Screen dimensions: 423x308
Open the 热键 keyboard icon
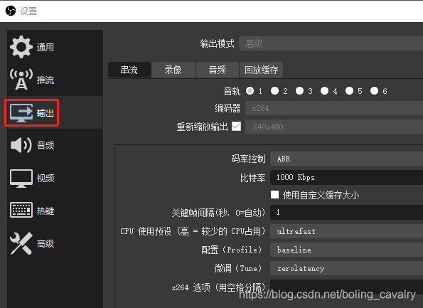[21, 210]
